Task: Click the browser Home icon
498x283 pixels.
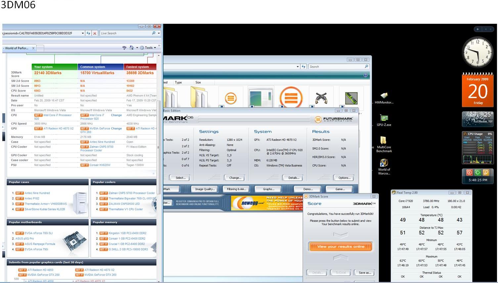Action: (131, 48)
